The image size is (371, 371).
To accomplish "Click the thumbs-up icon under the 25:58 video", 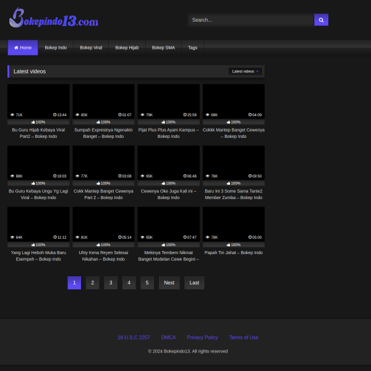I will pyautogui.click(x=163, y=122).
